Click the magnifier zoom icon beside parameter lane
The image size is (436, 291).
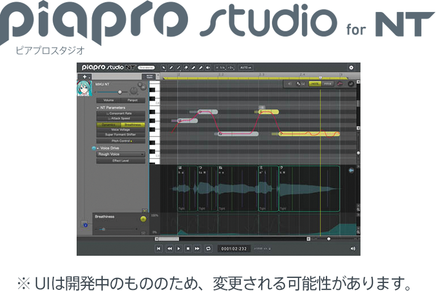358,232
